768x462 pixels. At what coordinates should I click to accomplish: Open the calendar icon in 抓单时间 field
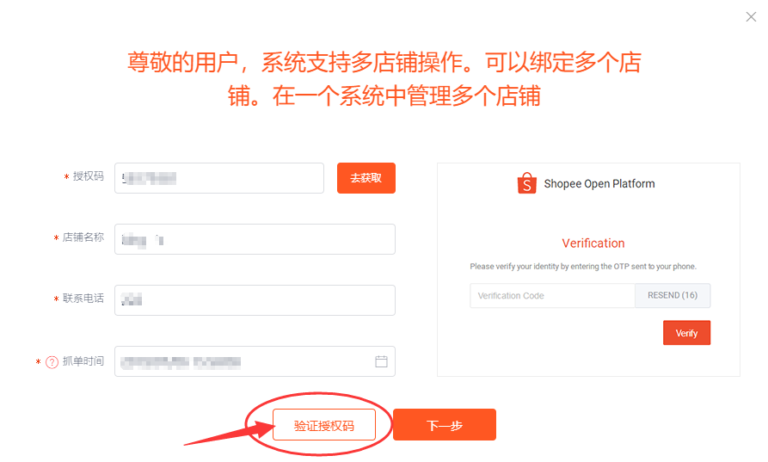(381, 361)
